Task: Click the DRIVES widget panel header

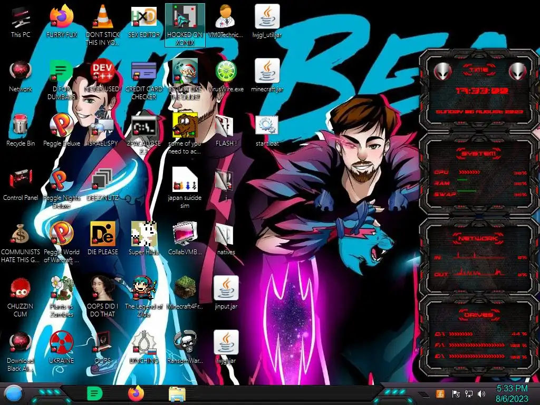Action: tap(478, 315)
